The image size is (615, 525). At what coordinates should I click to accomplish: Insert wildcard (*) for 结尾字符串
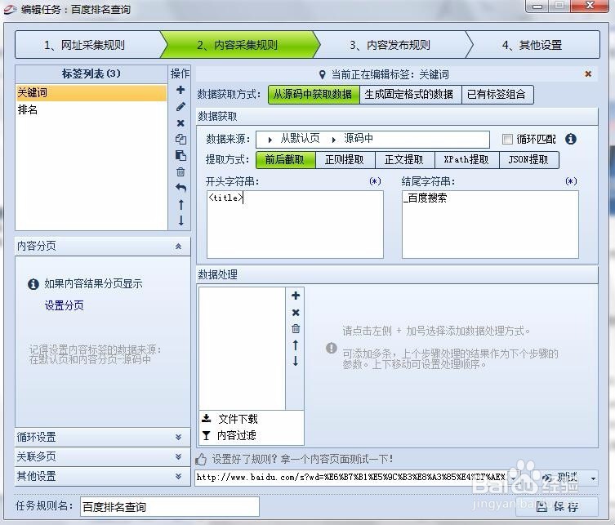[571, 181]
